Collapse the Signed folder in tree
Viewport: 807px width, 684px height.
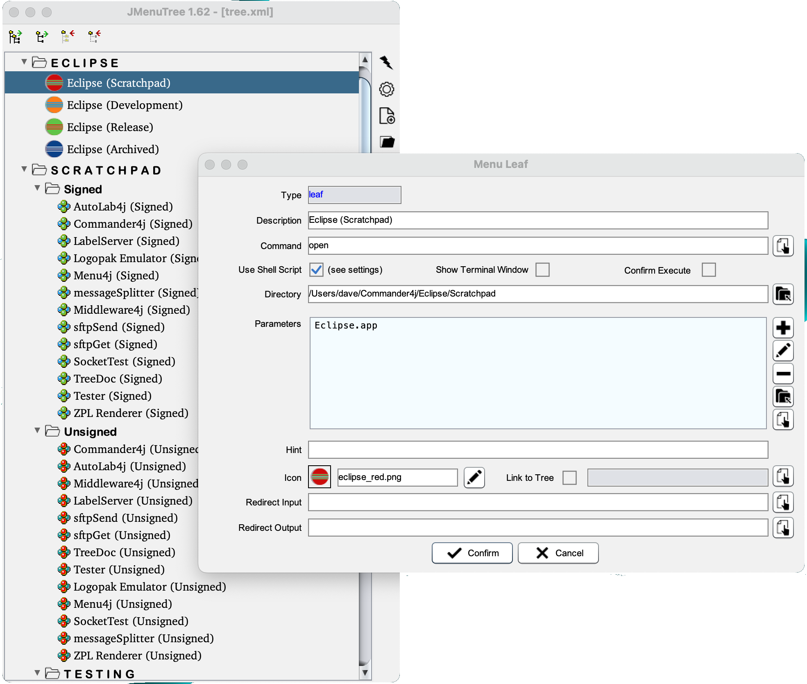tap(37, 188)
